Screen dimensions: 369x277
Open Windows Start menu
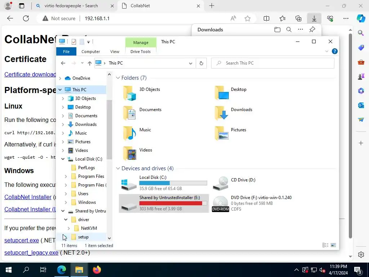click(9, 270)
